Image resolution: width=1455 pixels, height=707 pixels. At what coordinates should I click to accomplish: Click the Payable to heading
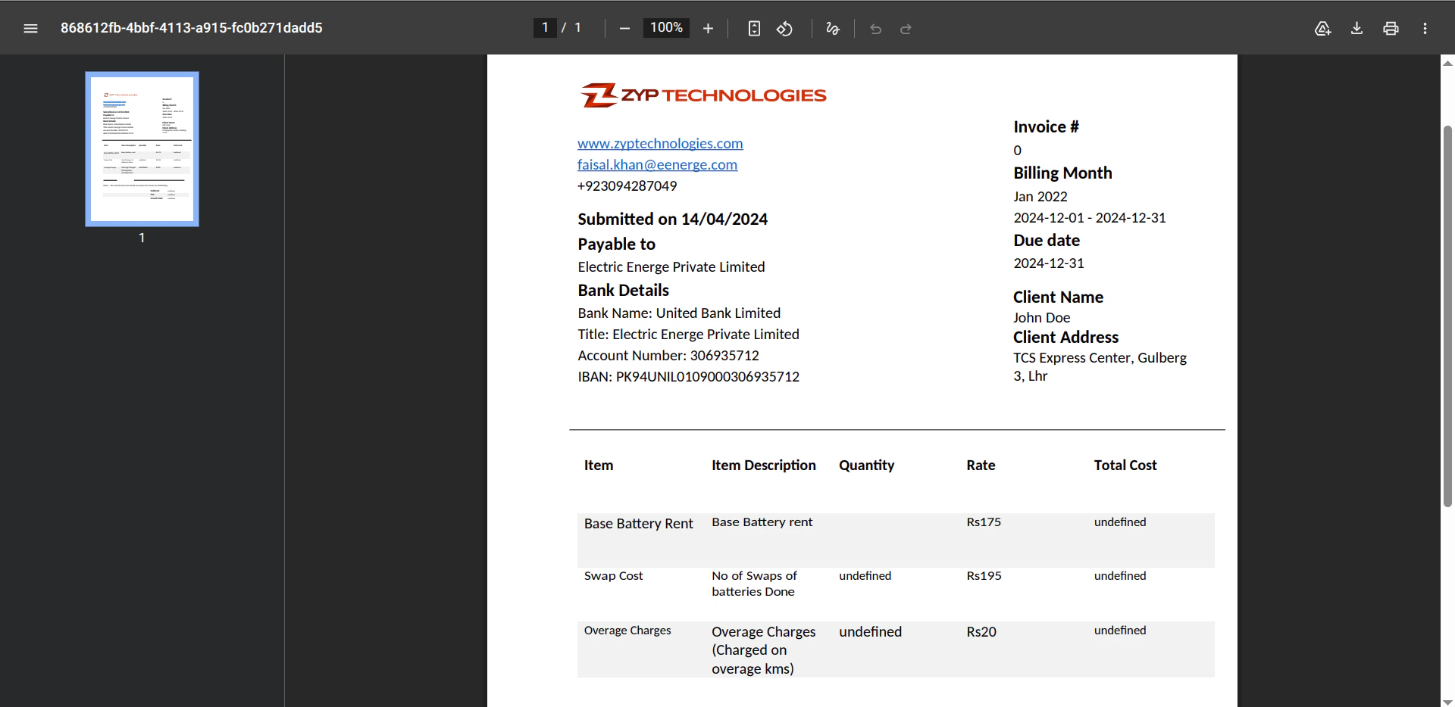tap(616, 244)
